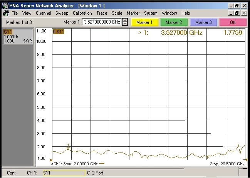The image size is (250, 178).
Task: Open the Window menu
Action: (169, 13)
